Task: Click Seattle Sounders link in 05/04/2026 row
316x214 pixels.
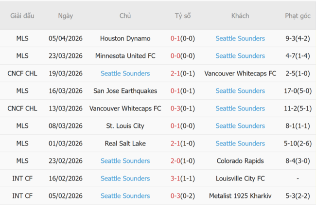Action: click(240, 38)
